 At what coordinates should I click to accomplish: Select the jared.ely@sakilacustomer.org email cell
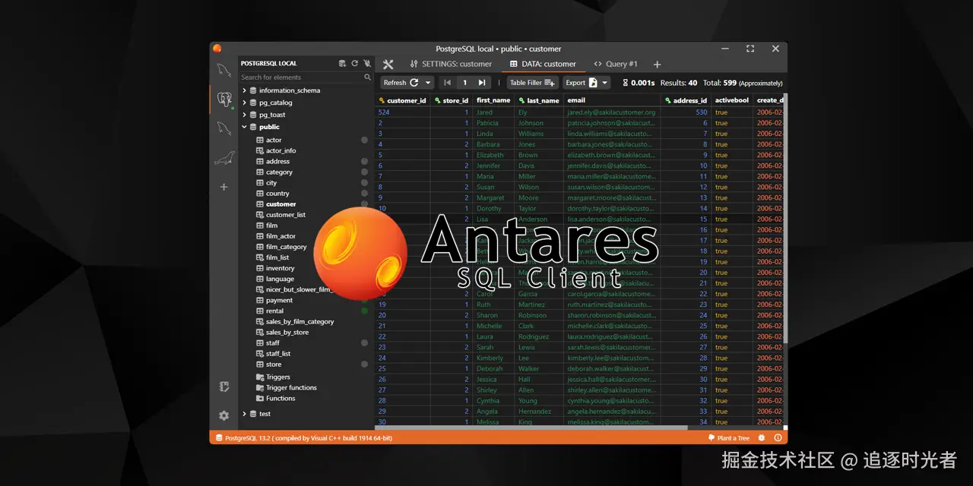612,112
